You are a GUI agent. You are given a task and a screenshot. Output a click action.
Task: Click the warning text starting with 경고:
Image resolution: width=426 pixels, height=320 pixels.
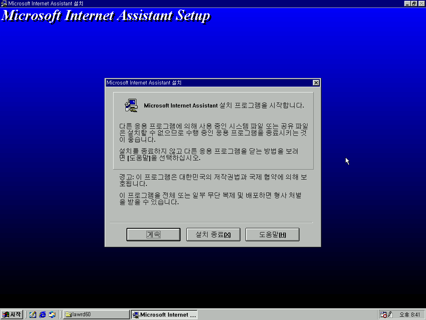213,180
